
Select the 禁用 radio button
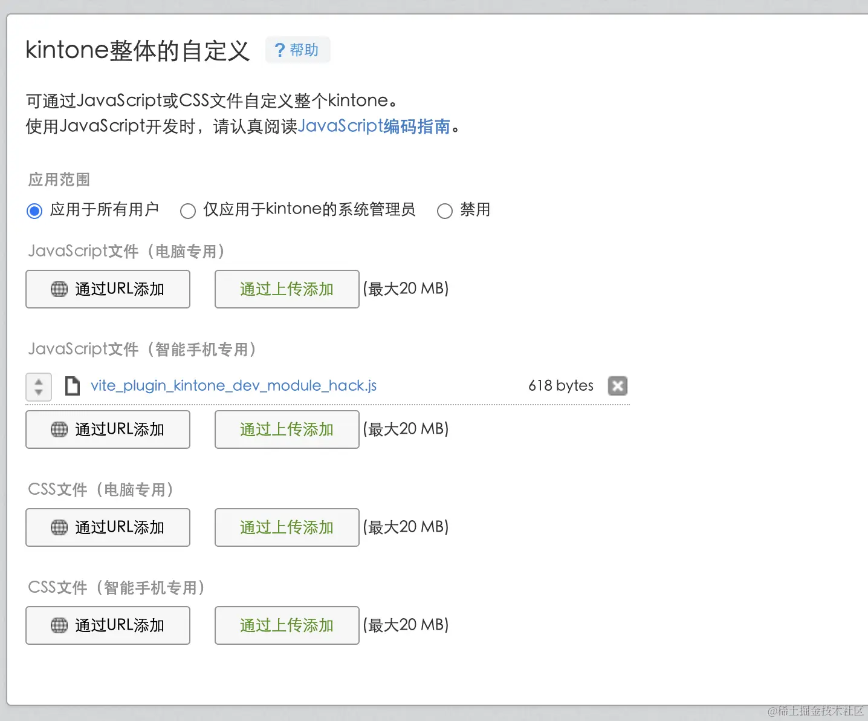445,210
